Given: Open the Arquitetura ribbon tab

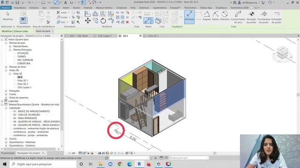Looking at the screenshot, I should (20, 7).
